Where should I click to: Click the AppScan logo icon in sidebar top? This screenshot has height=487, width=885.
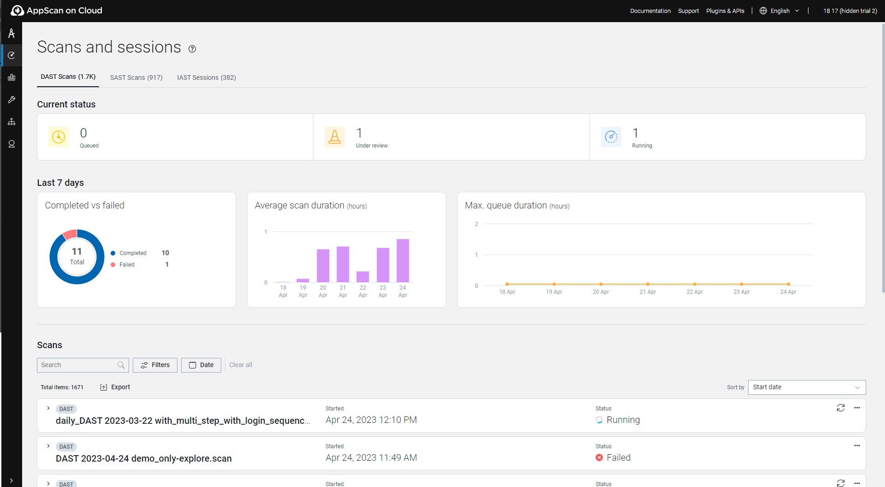point(12,33)
